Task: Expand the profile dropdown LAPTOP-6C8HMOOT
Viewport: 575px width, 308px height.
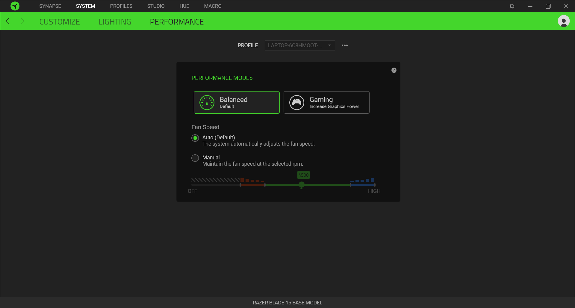Action: pos(300,45)
